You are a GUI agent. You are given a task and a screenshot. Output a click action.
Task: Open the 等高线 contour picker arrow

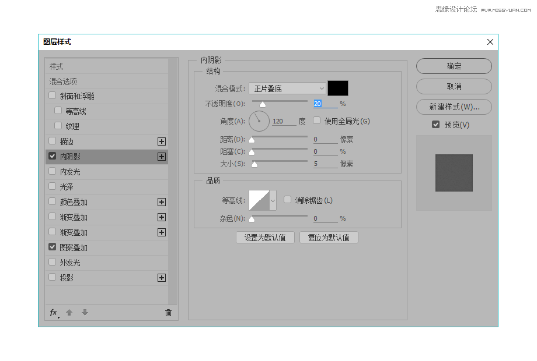coord(273,200)
